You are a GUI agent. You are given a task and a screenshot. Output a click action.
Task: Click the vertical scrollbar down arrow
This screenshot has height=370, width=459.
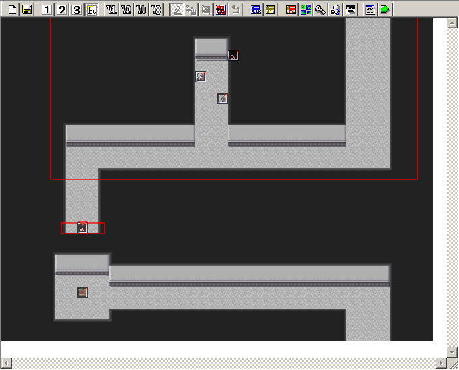pos(452,352)
